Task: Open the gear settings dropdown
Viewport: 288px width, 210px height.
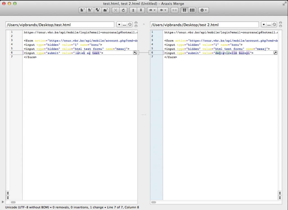Action: [x=203, y=10]
